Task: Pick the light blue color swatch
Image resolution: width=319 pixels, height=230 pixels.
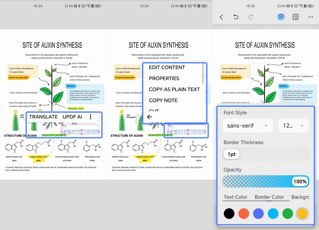Action: click(x=273, y=214)
